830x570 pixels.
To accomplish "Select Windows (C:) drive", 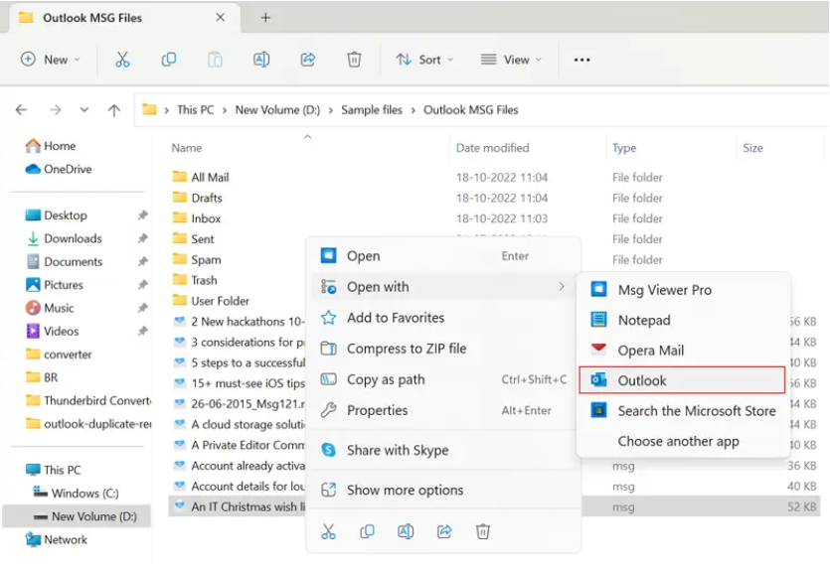I will [x=76, y=493].
